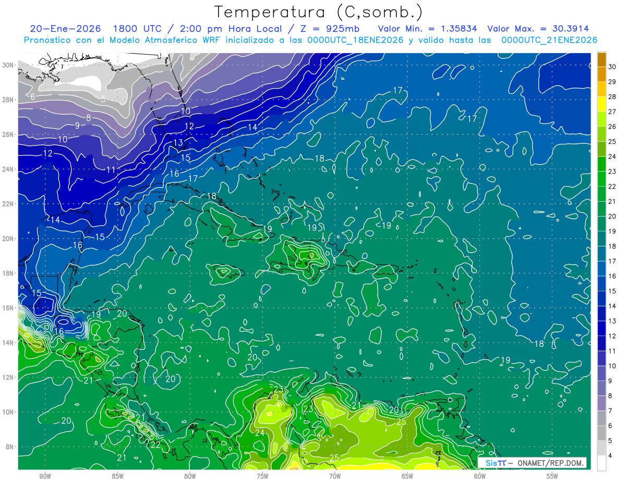This screenshot has height=483, width=626.
Task: Click the "9" contour label in the purple band
Action: 77,126
